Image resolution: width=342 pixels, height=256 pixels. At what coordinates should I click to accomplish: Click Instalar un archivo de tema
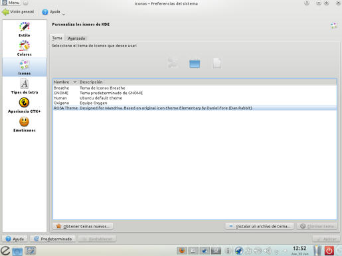coord(260,226)
